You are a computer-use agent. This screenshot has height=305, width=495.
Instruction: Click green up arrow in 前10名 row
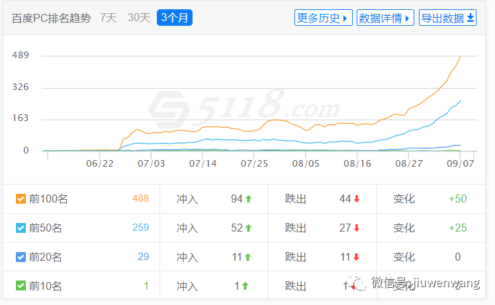(x=244, y=286)
